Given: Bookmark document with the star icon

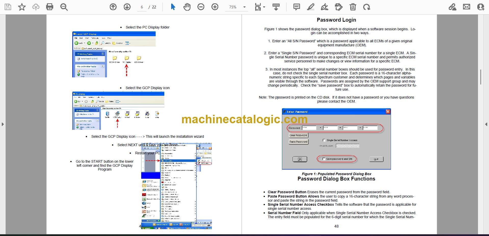Looking at the screenshot, I should point(22,7).
